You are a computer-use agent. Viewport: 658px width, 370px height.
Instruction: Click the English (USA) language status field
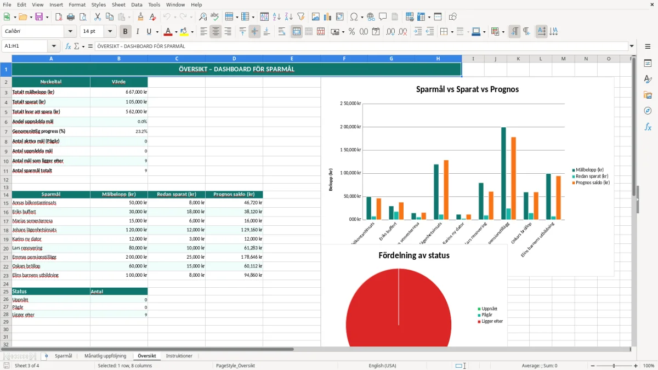(382, 366)
